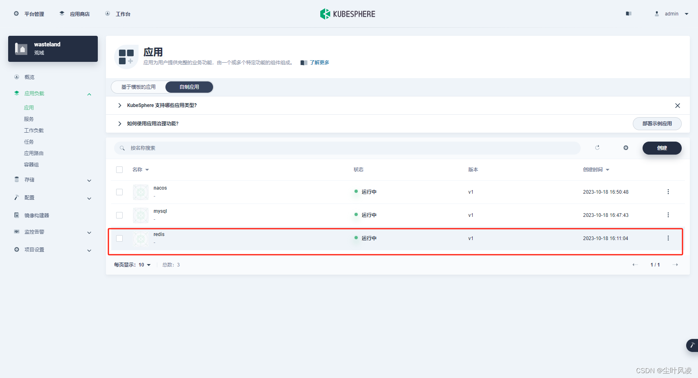This screenshot has height=378, width=698.
Task: Click the 监控告警 monitor icon
Action: 17,232
